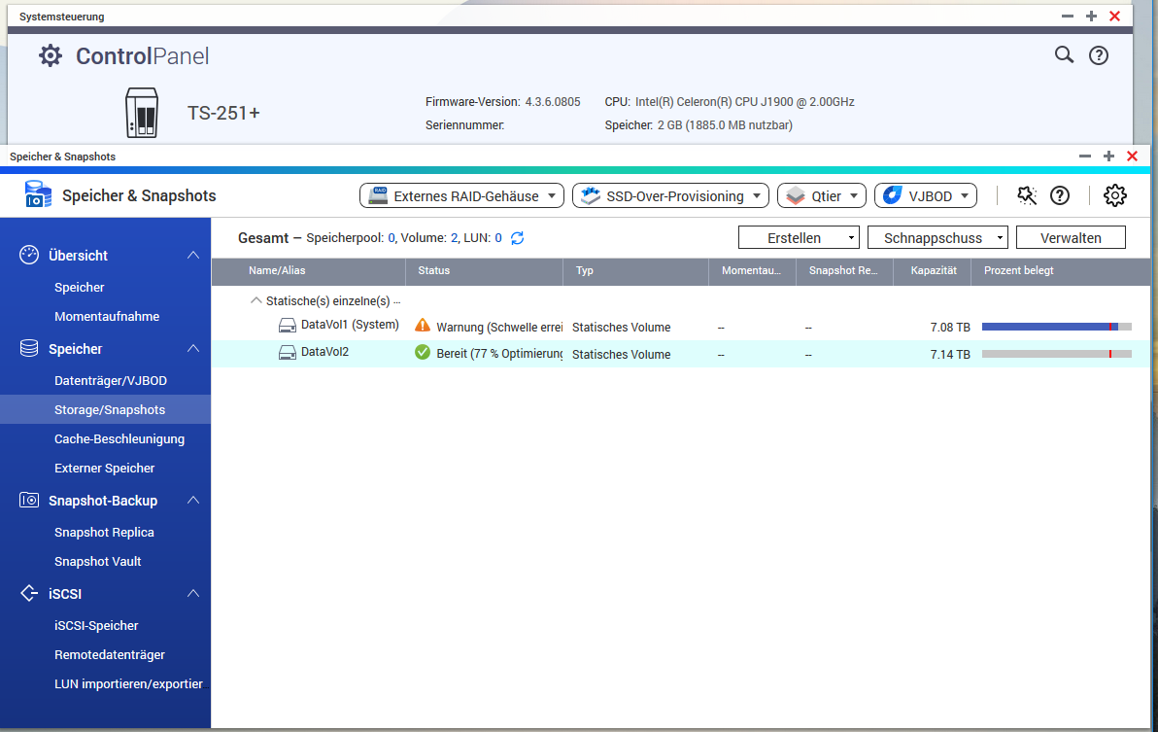Collapse the Statische(s) einzelne(s) volume group
This screenshot has width=1158, height=732.
click(x=255, y=300)
